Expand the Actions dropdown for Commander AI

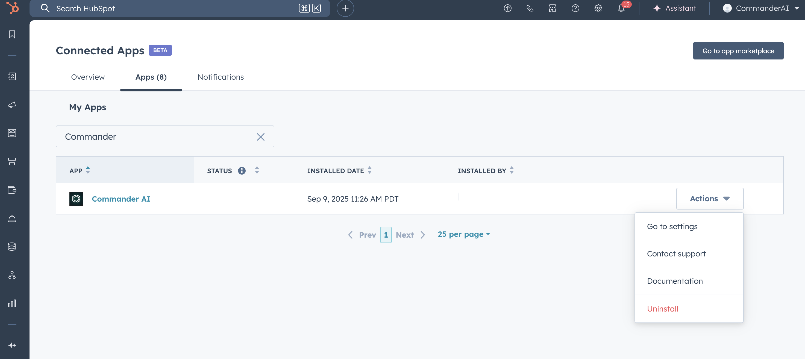point(710,199)
